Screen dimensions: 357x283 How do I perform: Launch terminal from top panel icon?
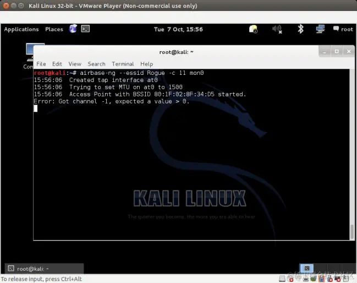tap(85, 29)
